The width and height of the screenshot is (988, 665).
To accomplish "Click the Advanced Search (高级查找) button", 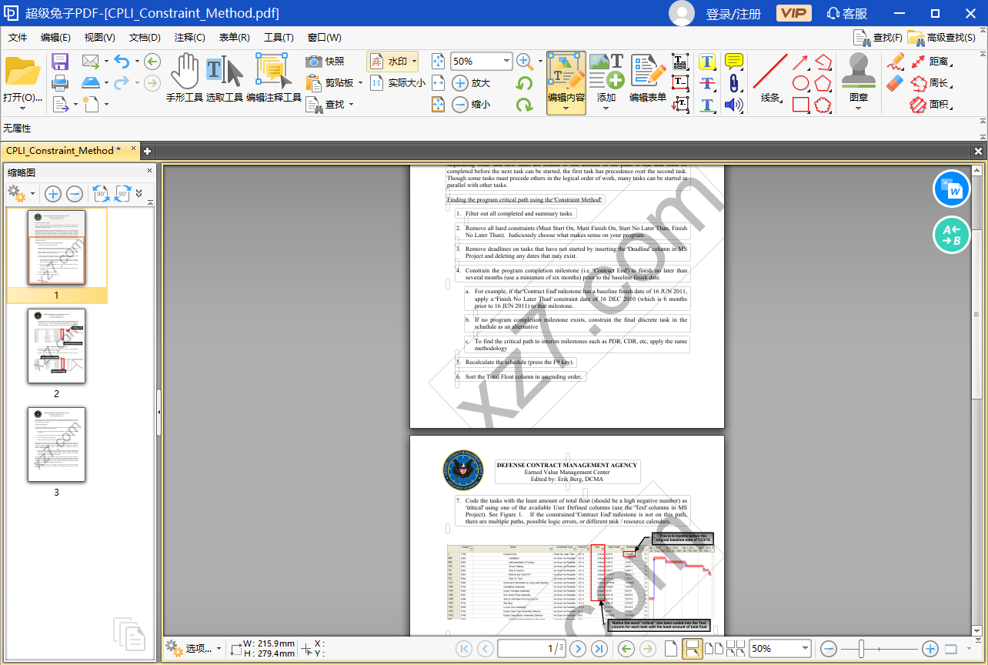I will pos(943,37).
